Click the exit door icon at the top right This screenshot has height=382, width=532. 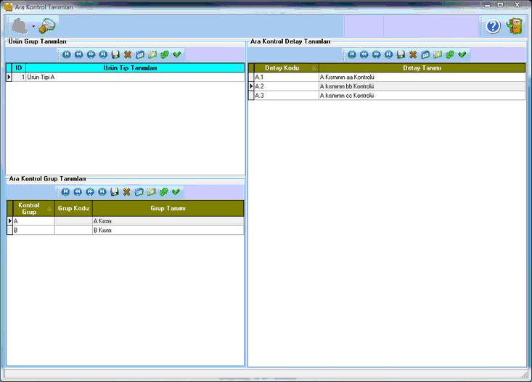pyautogui.click(x=515, y=26)
